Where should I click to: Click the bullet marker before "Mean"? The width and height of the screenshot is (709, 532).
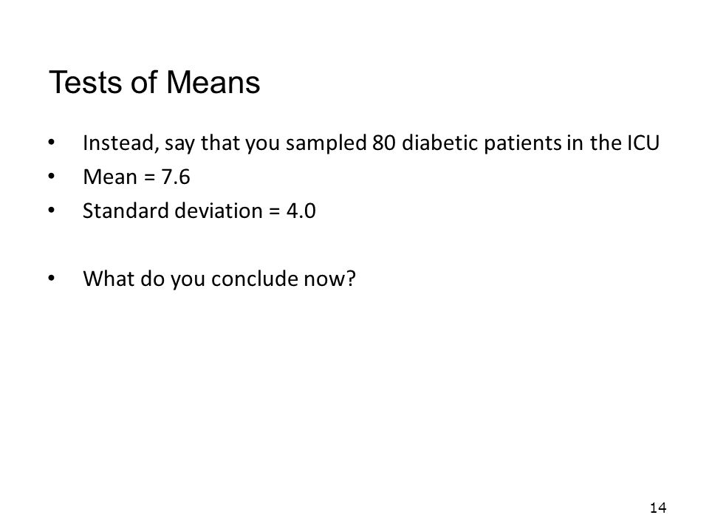[51, 177]
